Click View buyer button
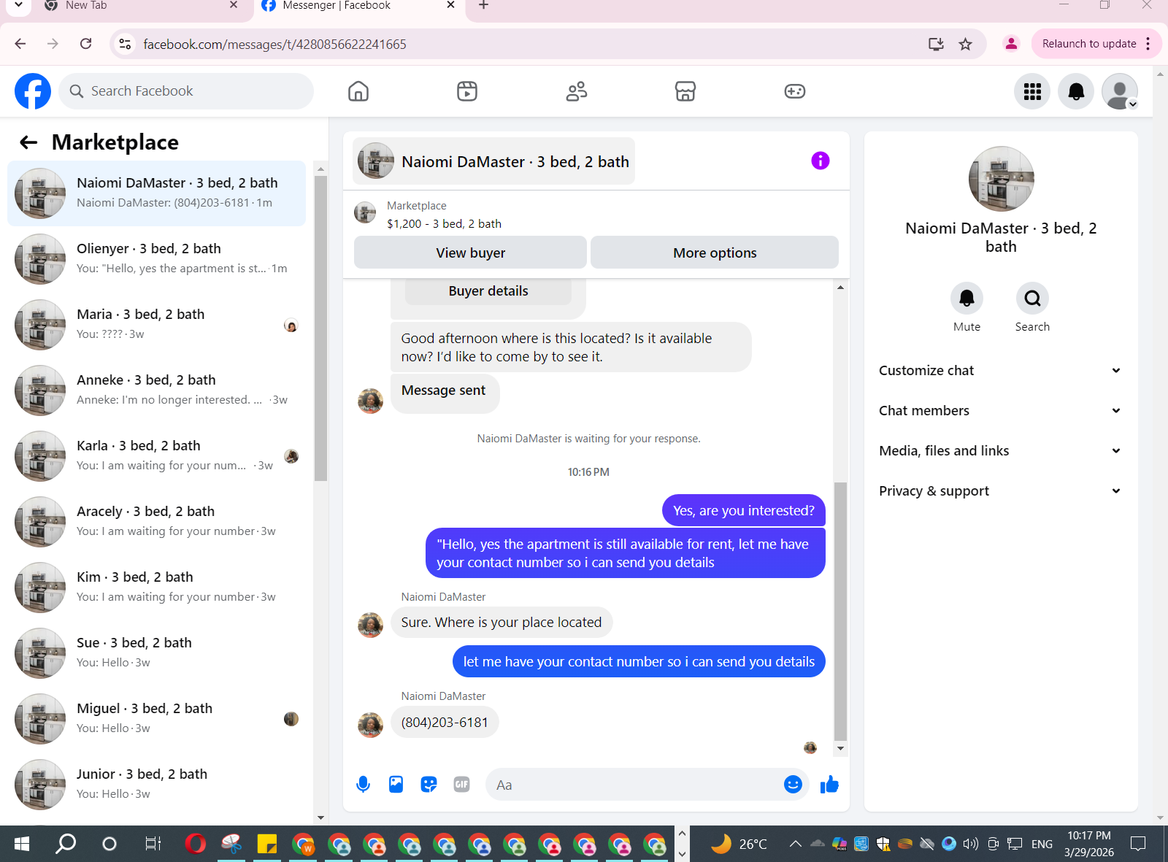The image size is (1168, 862). tap(470, 253)
